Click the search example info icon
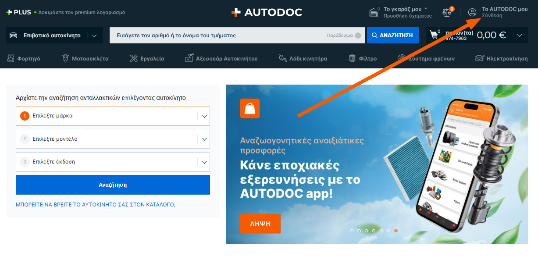 358,36
